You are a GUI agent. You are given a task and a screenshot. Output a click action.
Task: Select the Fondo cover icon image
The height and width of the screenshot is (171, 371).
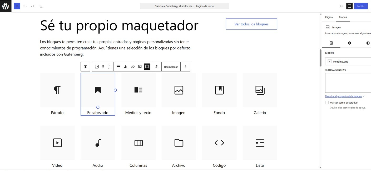(219, 90)
